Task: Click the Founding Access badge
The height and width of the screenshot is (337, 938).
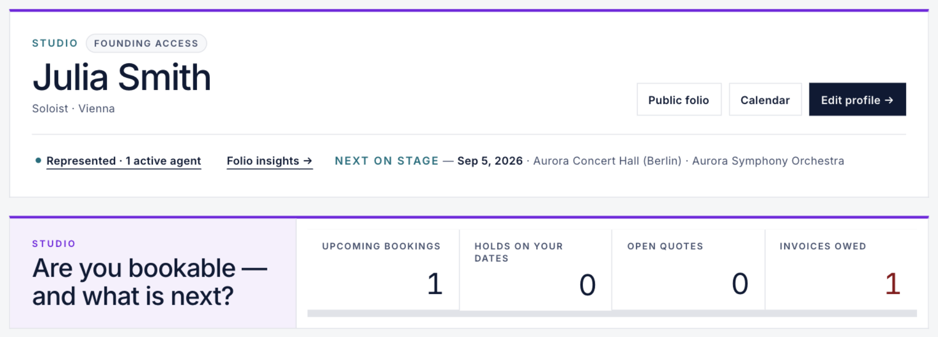Action: coord(146,43)
